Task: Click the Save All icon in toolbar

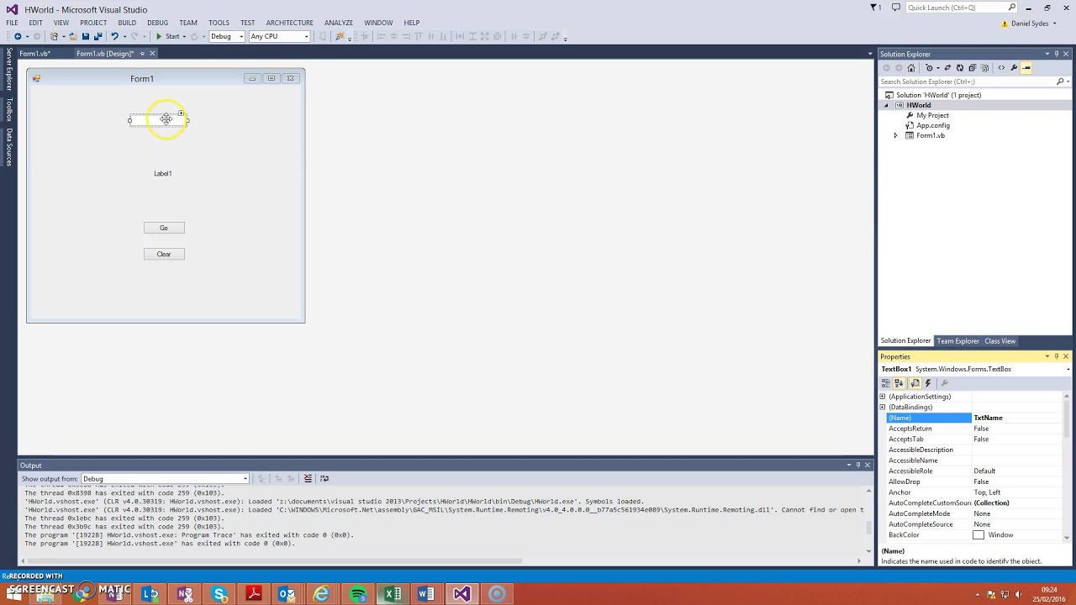Action: [98, 36]
